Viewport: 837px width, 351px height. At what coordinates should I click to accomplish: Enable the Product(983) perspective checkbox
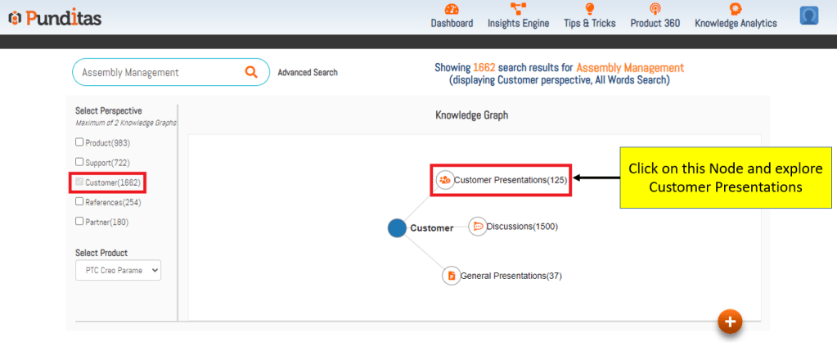pyautogui.click(x=79, y=142)
